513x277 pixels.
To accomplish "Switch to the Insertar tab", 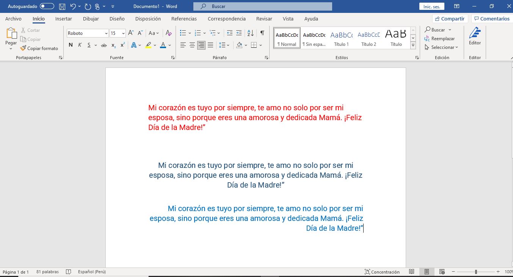I will [63, 19].
